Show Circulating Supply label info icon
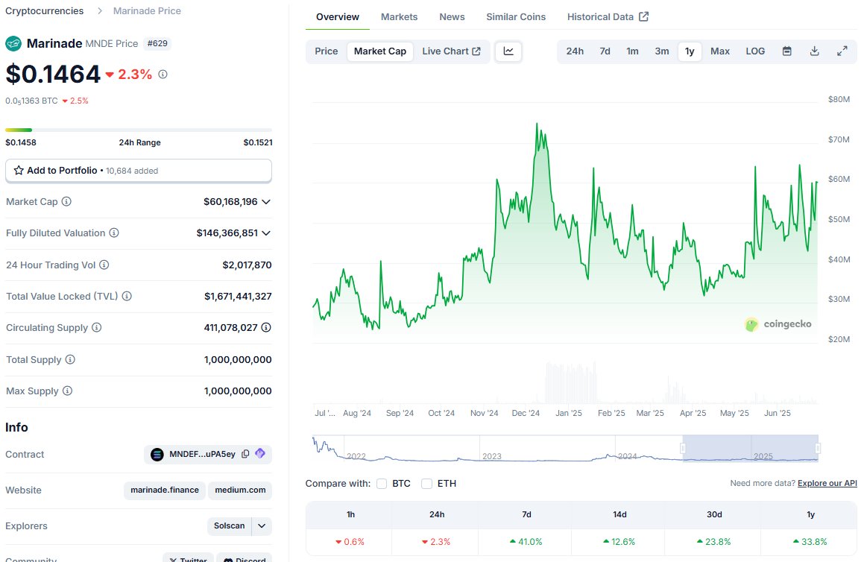This screenshot has width=864, height=562. (96, 328)
